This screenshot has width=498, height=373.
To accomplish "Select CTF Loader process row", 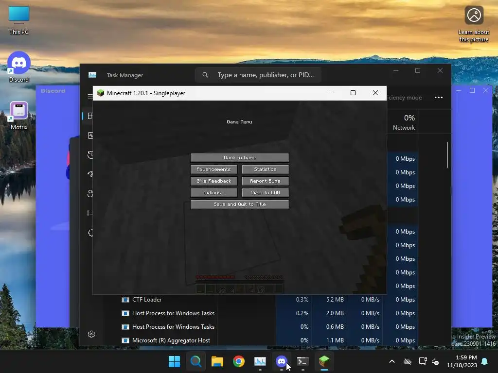I will (x=269, y=300).
